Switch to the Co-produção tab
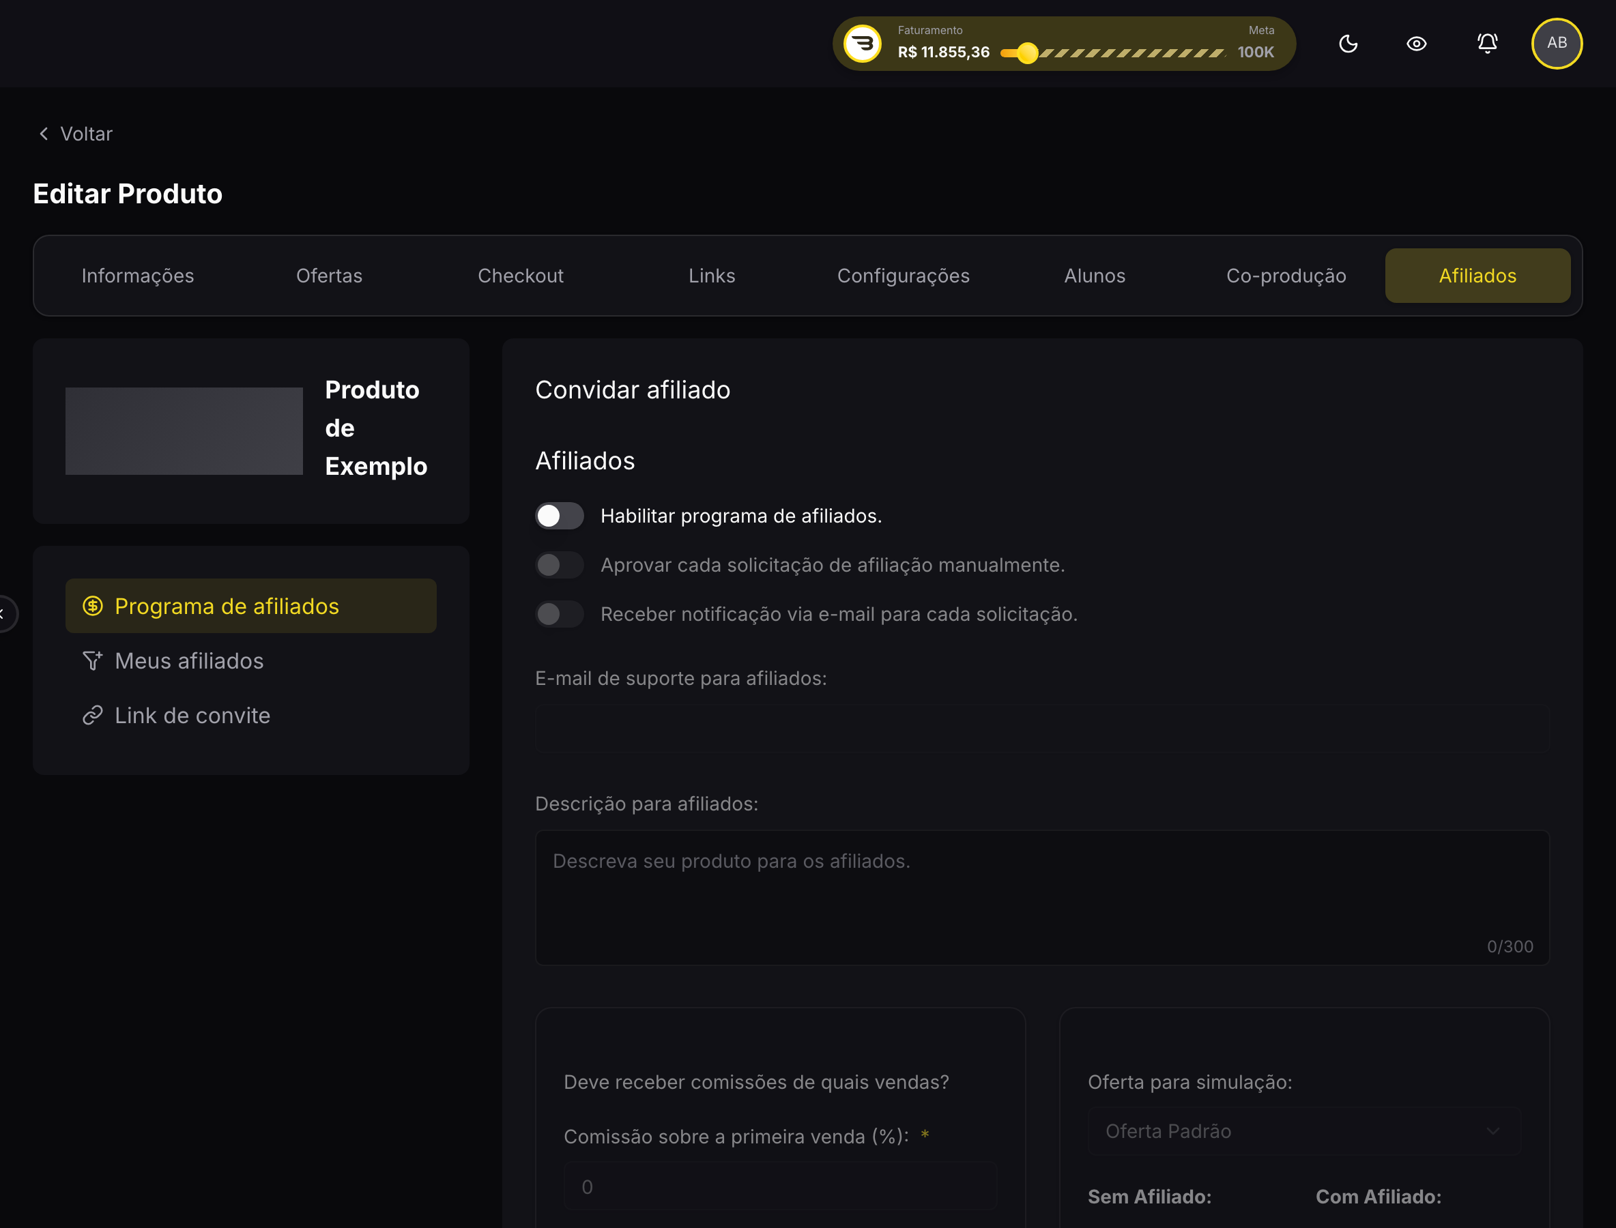 1286,276
